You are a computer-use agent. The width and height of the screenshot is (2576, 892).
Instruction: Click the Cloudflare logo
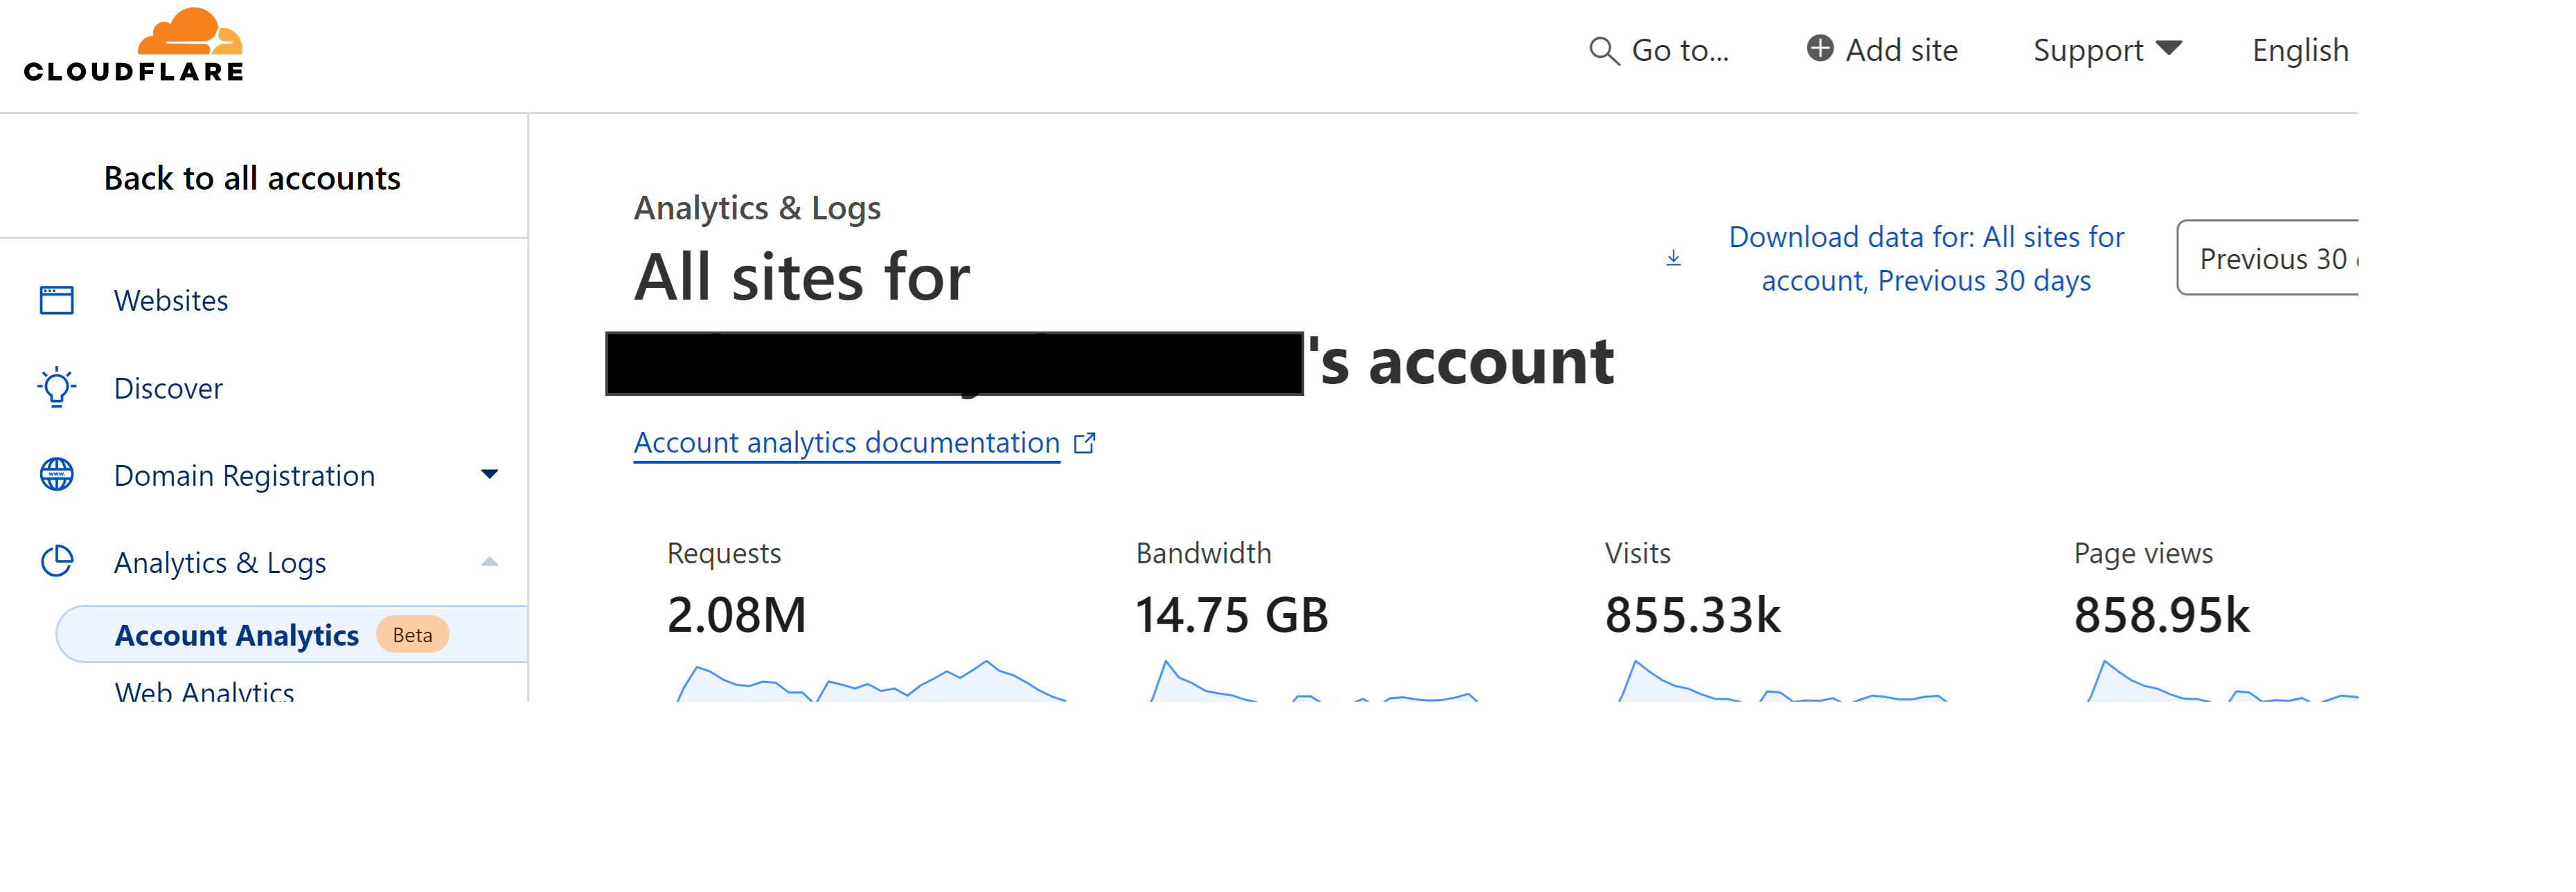point(134,46)
